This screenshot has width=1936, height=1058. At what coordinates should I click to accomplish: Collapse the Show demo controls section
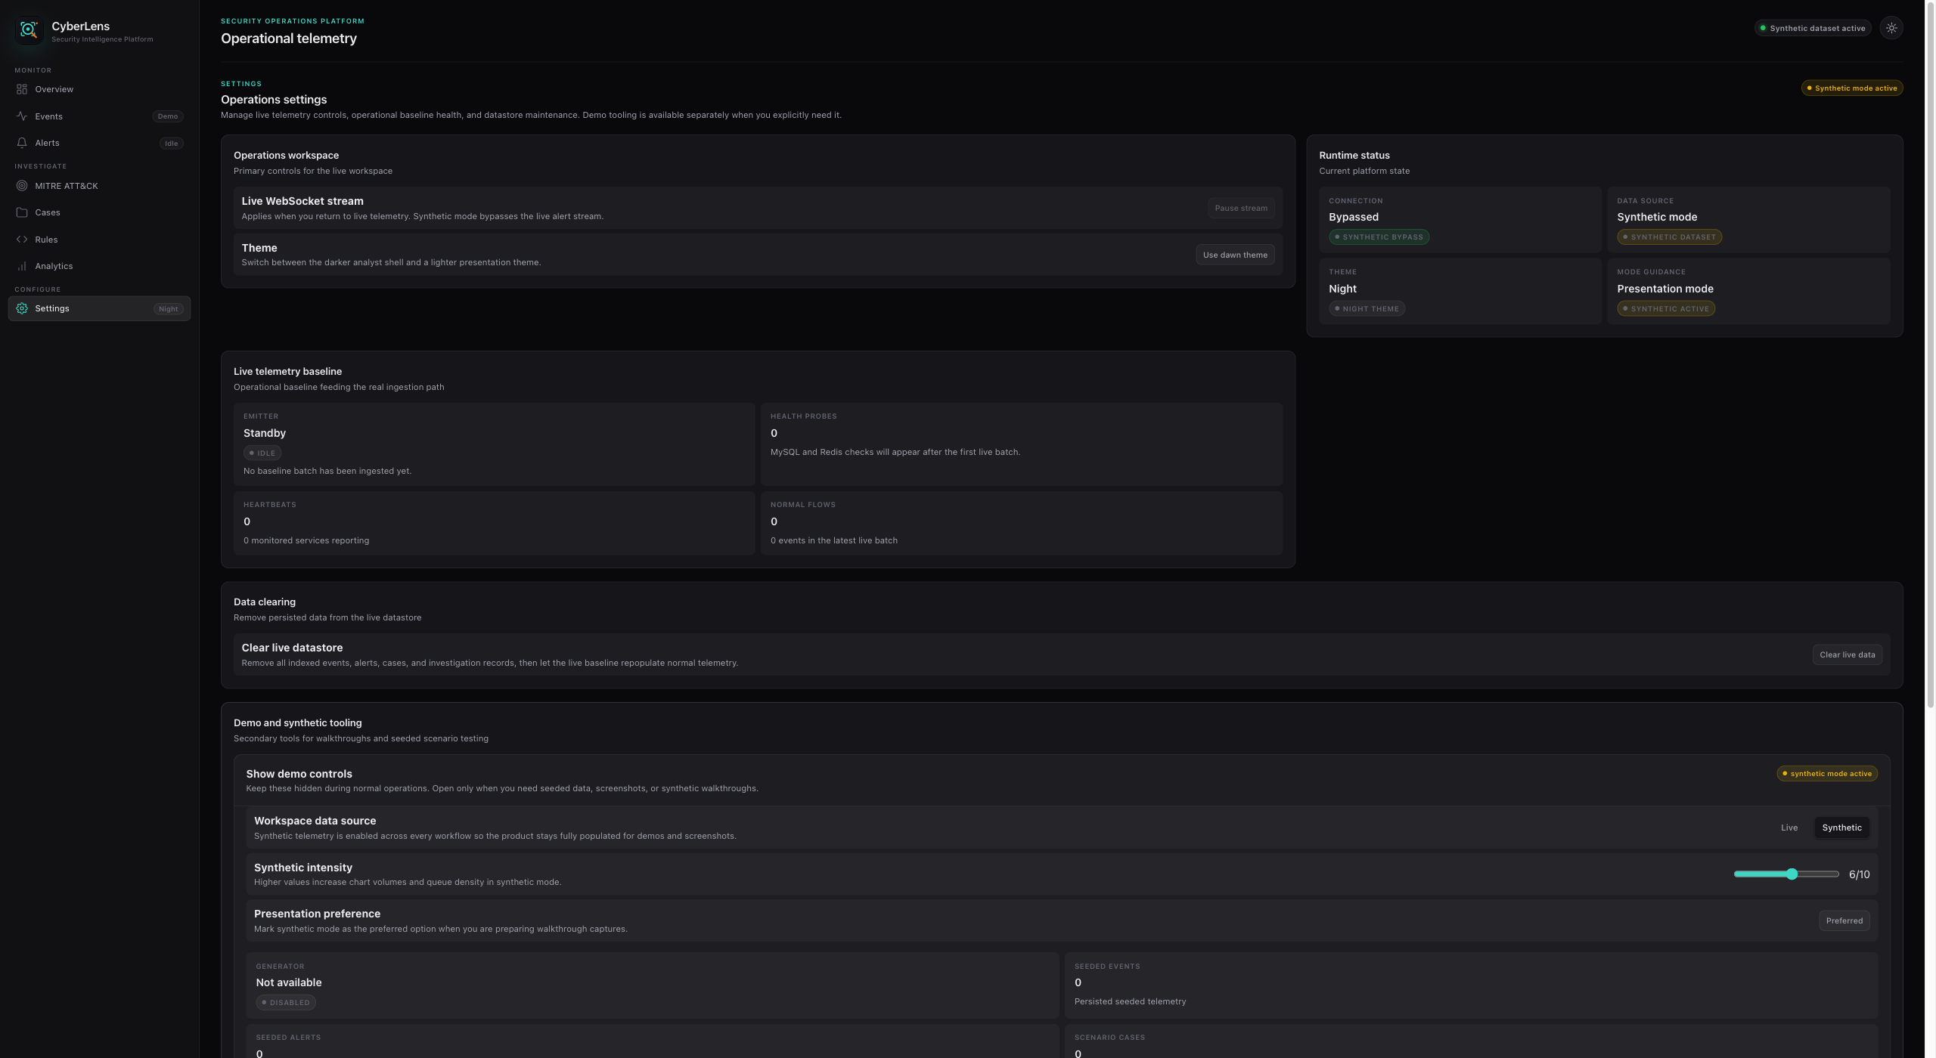[299, 774]
